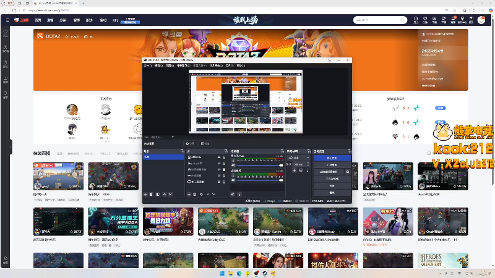Toggle visibility eye of game capture source
Screen dimensions: 495x278
coord(219,175)
